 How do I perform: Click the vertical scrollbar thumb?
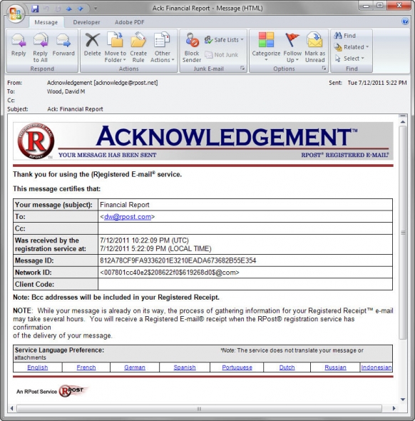click(403, 233)
